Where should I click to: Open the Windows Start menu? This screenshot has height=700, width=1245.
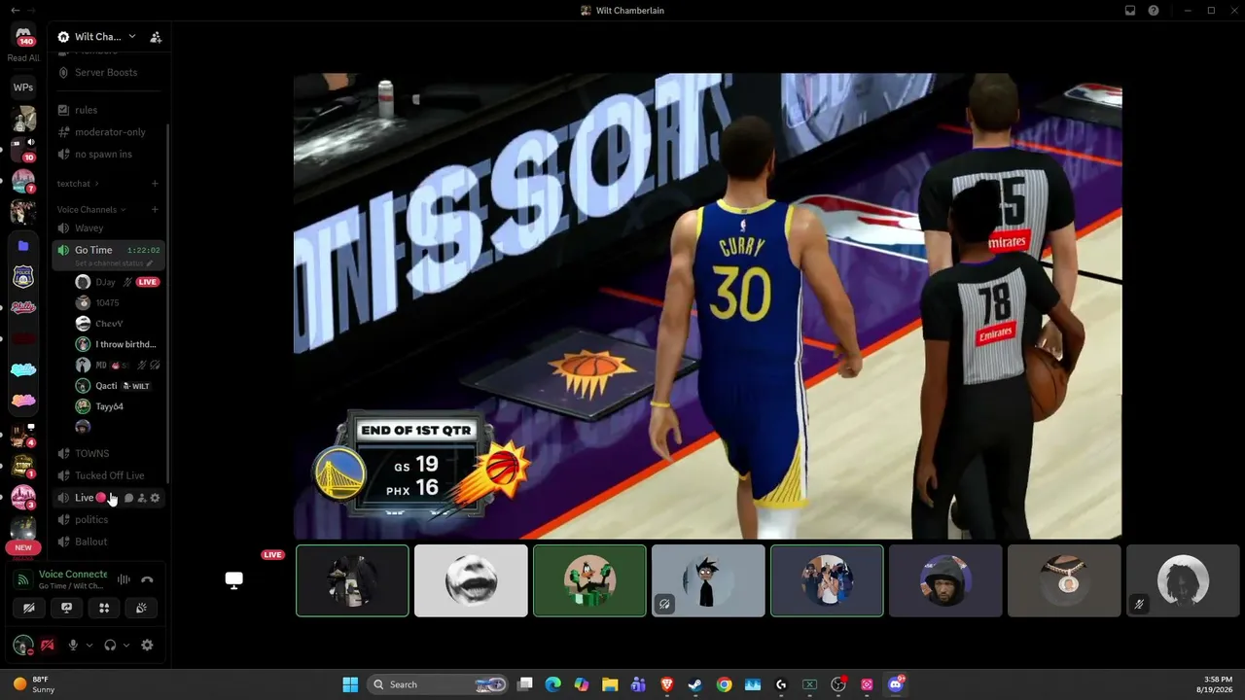[350, 684]
